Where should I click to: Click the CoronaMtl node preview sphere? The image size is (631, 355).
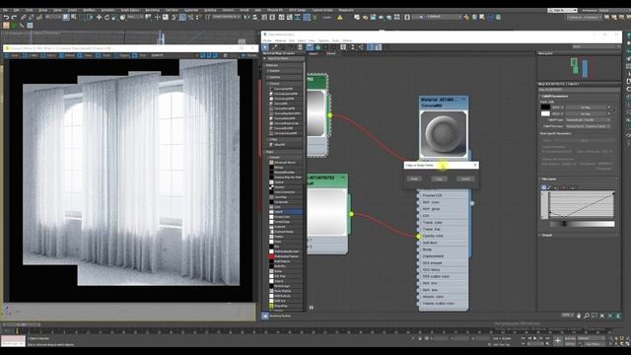pyautogui.click(x=443, y=134)
